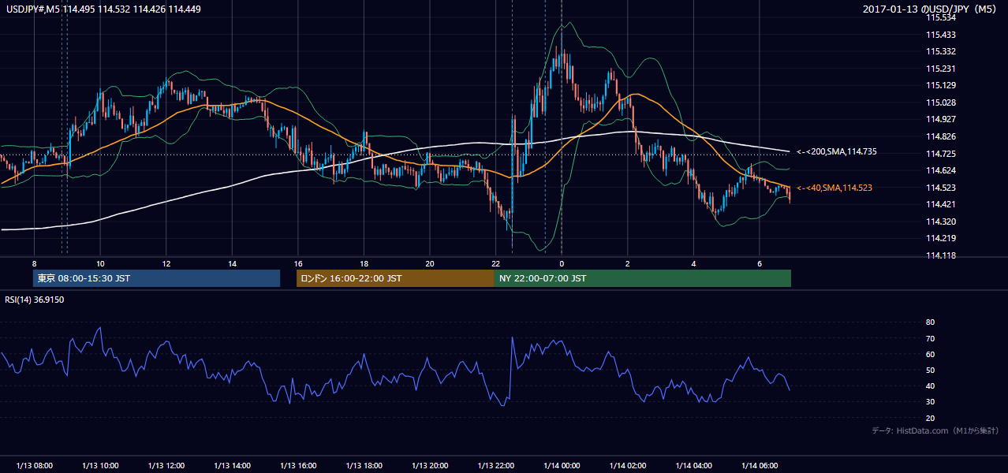Select the 1/14 02:00 date label

coord(627,466)
